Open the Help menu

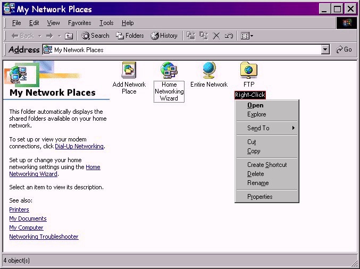[128, 23]
